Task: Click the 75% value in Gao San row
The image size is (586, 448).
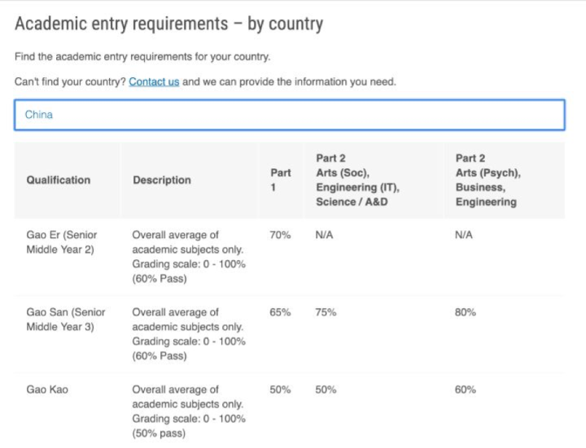Action: 326,312
